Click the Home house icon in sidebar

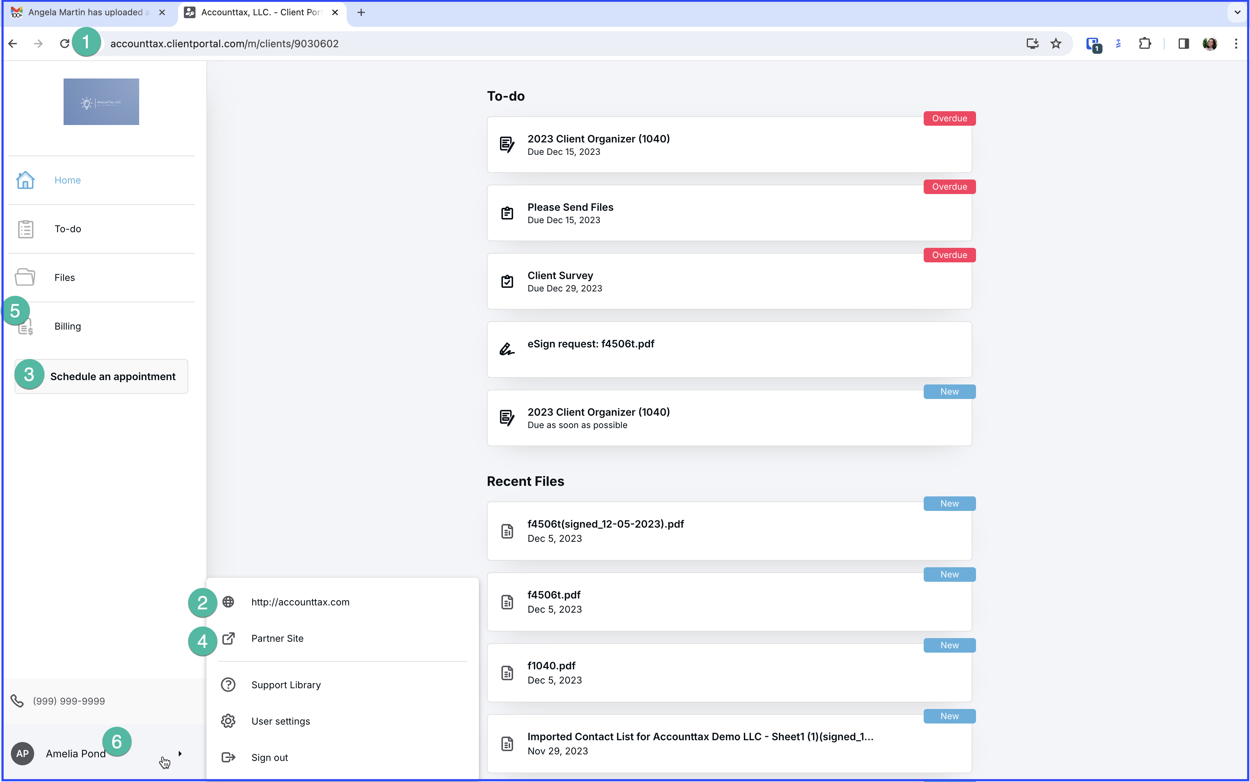[25, 180]
